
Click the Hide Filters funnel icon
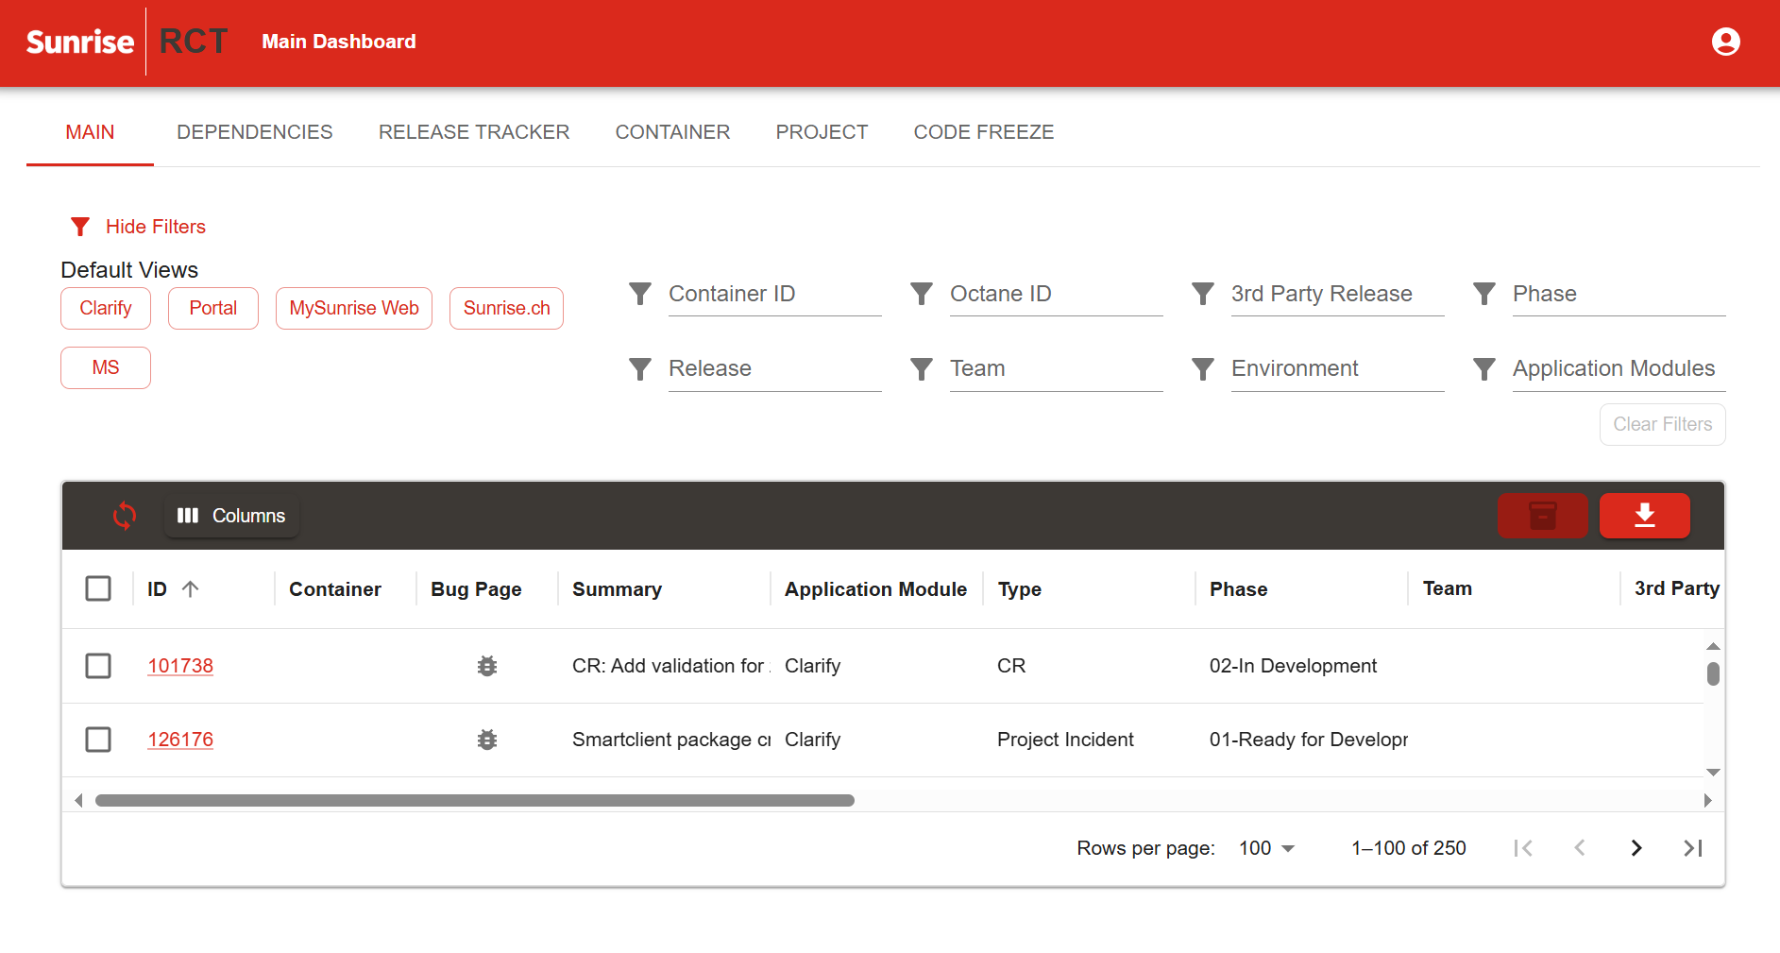[80, 227]
